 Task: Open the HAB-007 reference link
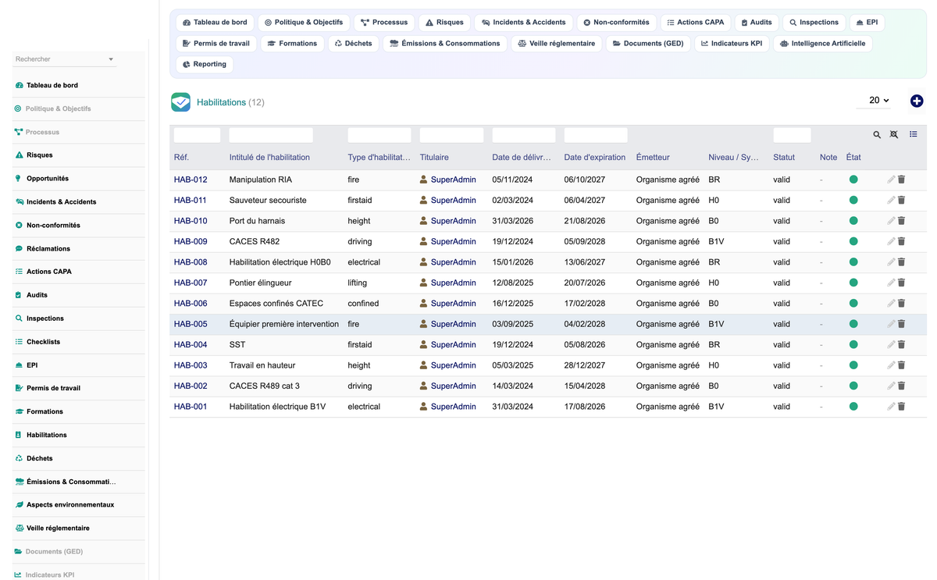point(191,283)
